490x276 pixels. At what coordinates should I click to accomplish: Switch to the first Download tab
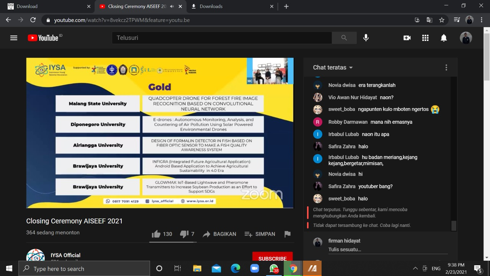coord(46,6)
